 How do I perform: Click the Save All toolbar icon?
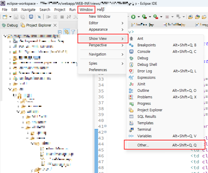[x=23, y=17]
